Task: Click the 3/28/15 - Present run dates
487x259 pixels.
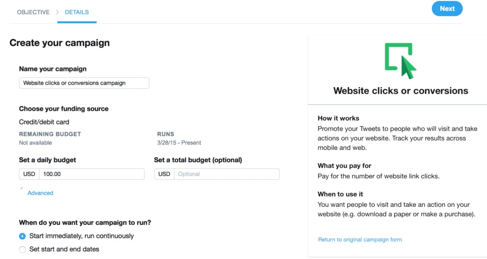Action: (x=179, y=143)
